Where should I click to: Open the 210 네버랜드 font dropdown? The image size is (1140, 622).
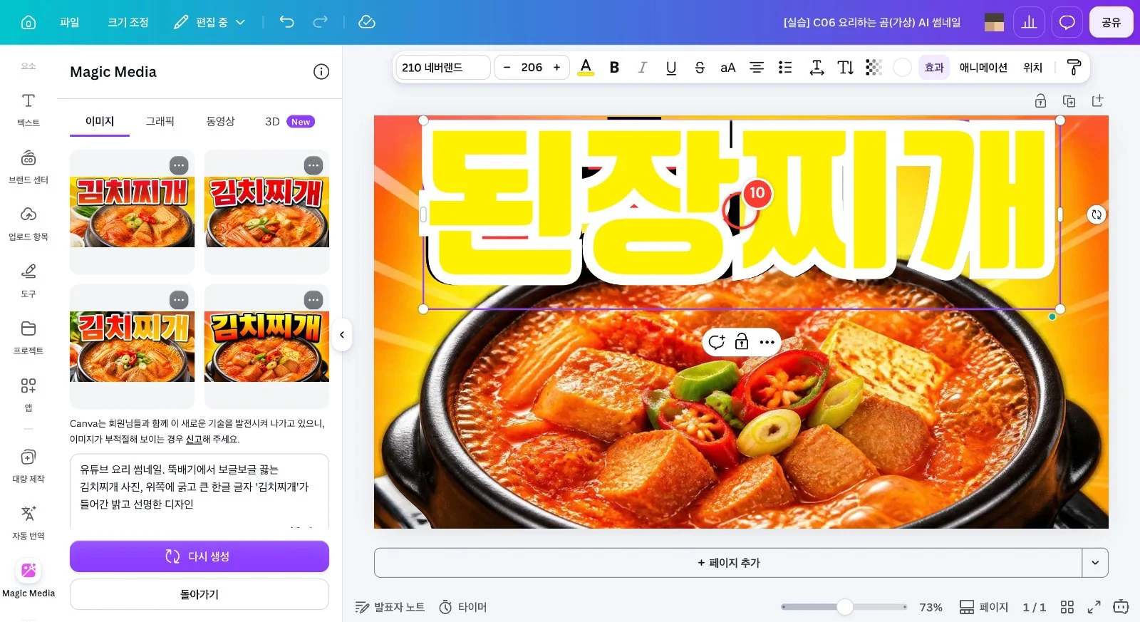443,67
